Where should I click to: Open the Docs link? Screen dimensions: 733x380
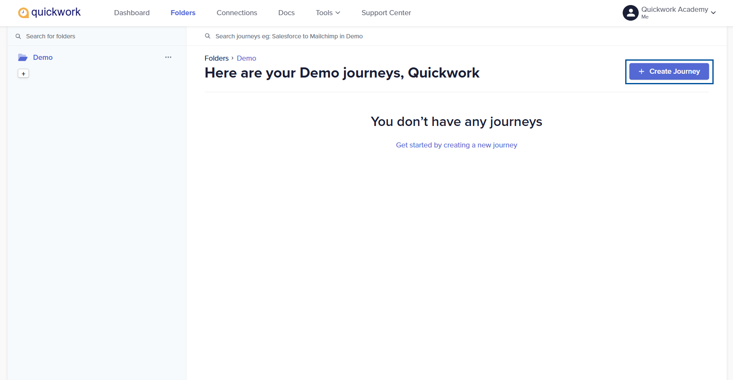tap(286, 13)
